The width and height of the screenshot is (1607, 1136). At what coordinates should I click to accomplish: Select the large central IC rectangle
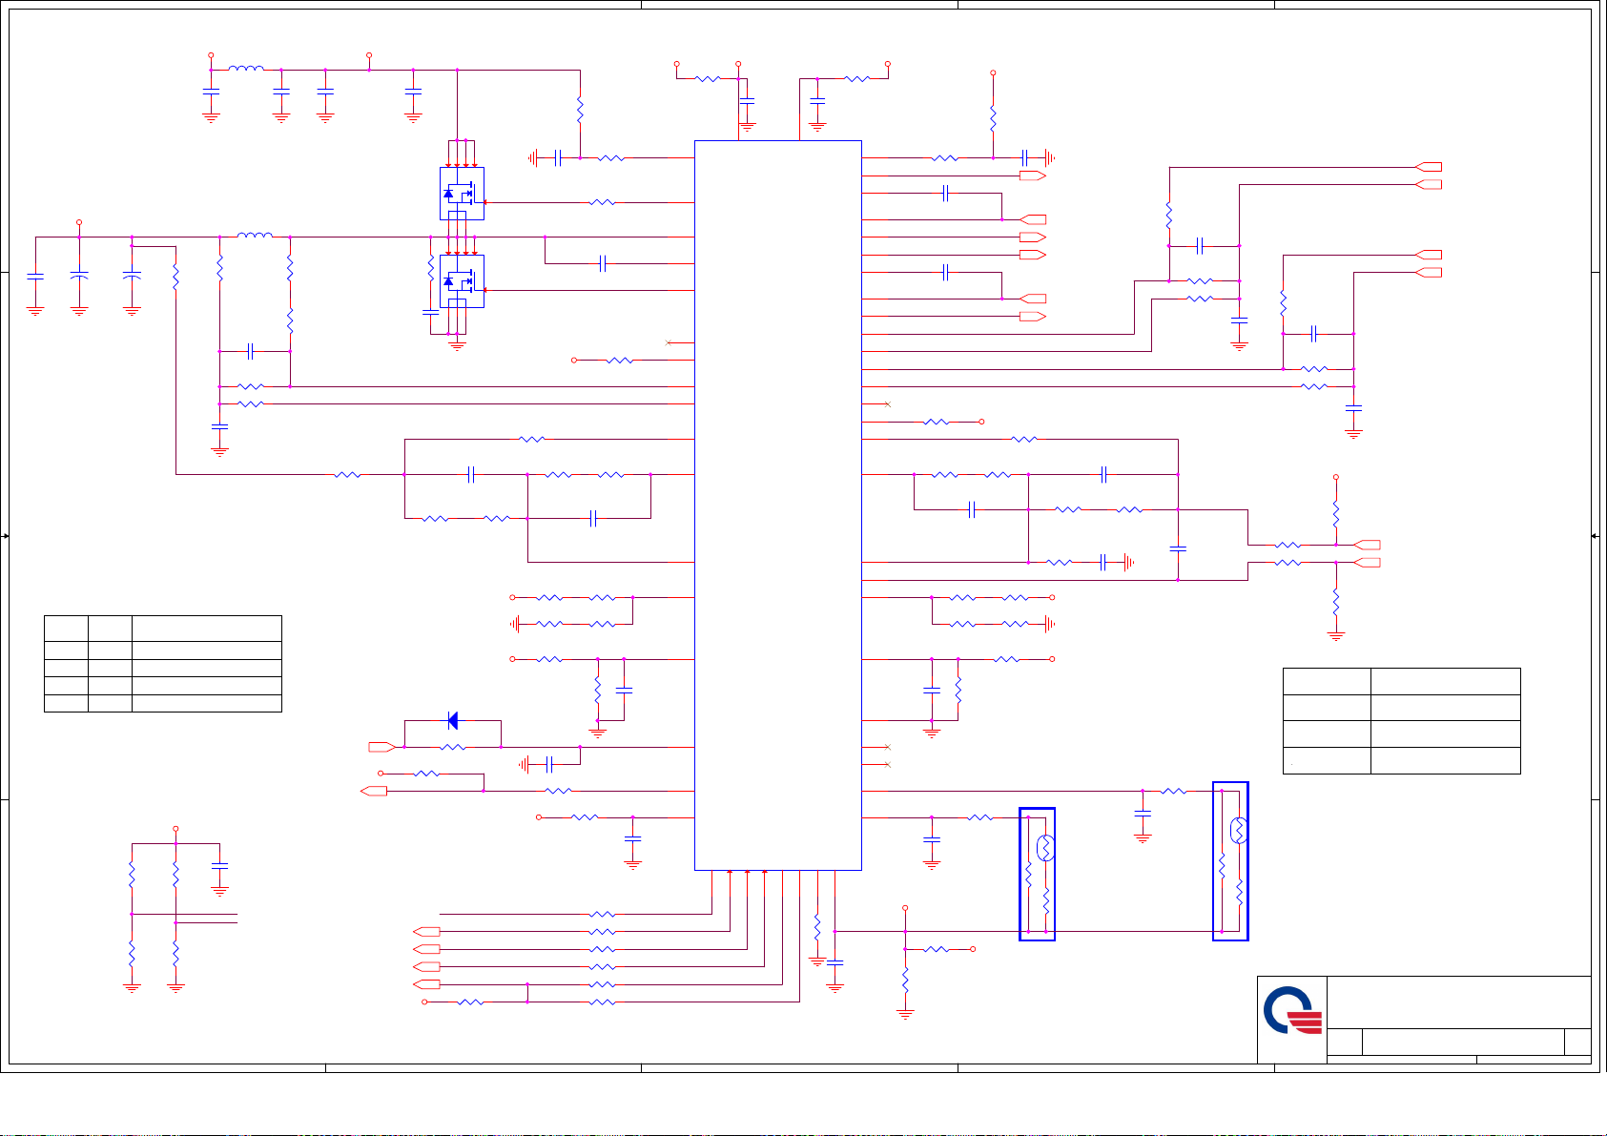click(x=778, y=506)
